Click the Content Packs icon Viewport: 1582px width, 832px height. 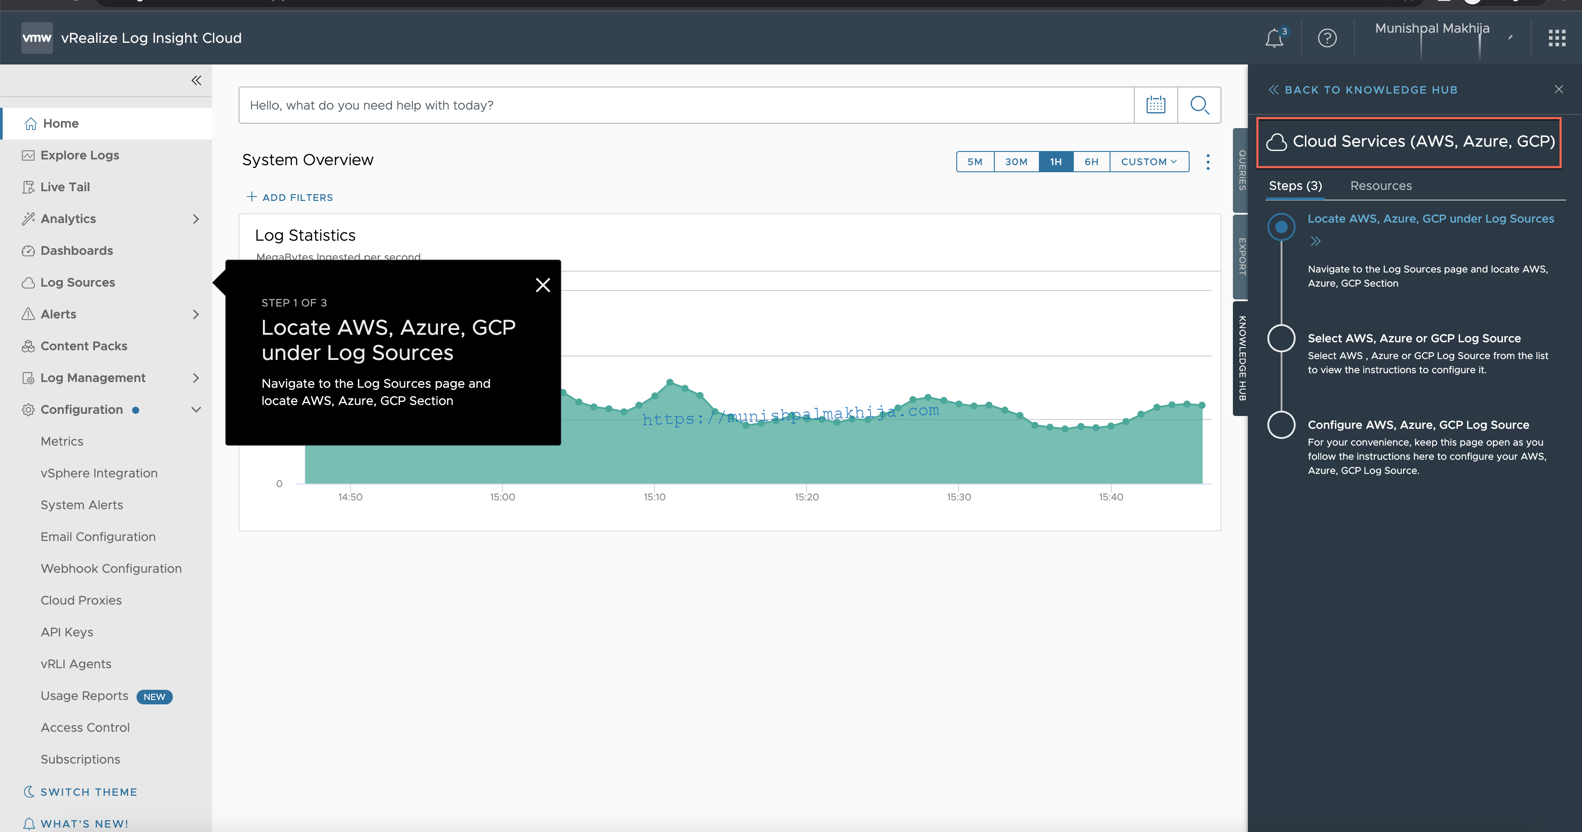click(28, 346)
